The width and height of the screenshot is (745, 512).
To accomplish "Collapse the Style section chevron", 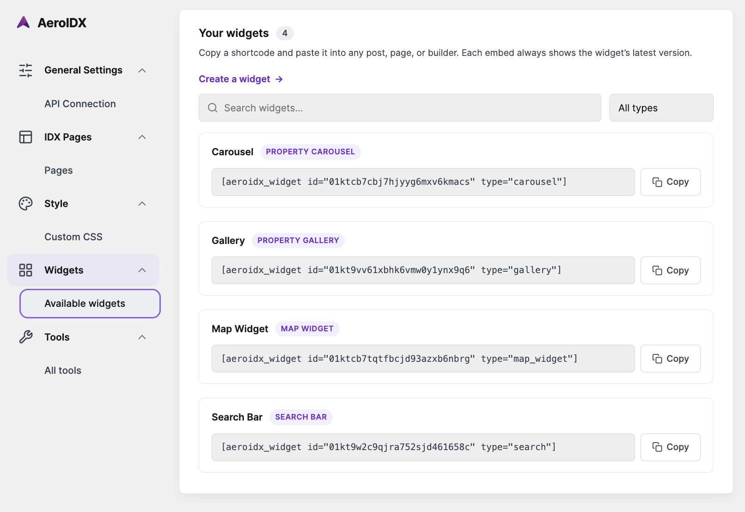I will (x=142, y=203).
